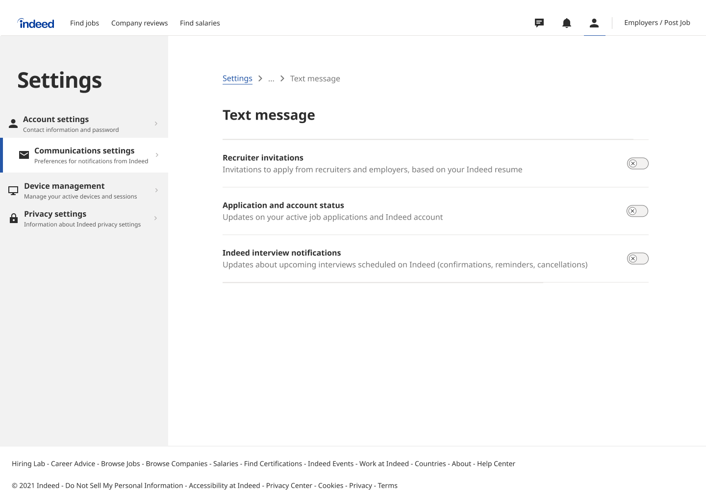706x502 pixels.
Task: Open Find jobs in top navigation
Action: pos(84,23)
